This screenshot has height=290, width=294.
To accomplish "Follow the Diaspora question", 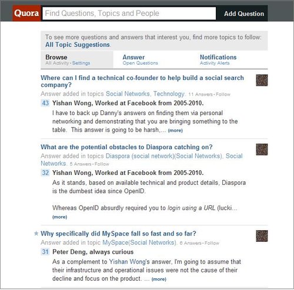I will point(102,164).
